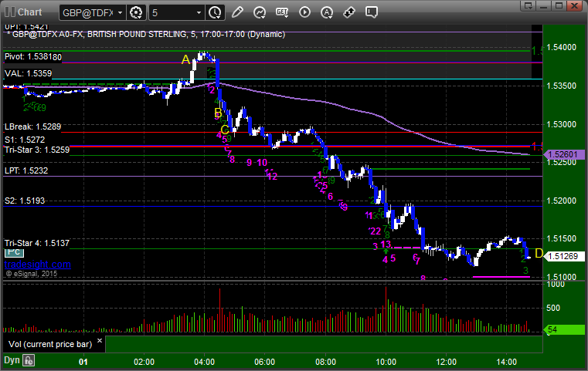Select the Tri-Star 4: 1.5137 label
The height and width of the screenshot is (371, 588).
pyautogui.click(x=37, y=243)
